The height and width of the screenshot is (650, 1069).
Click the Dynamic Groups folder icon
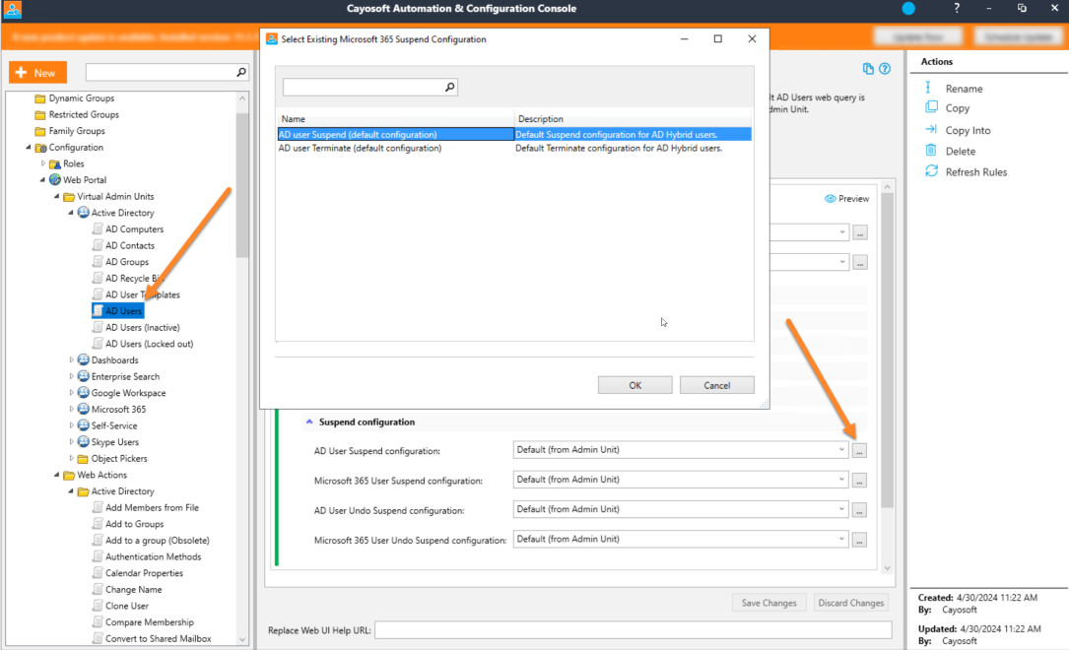coord(40,98)
